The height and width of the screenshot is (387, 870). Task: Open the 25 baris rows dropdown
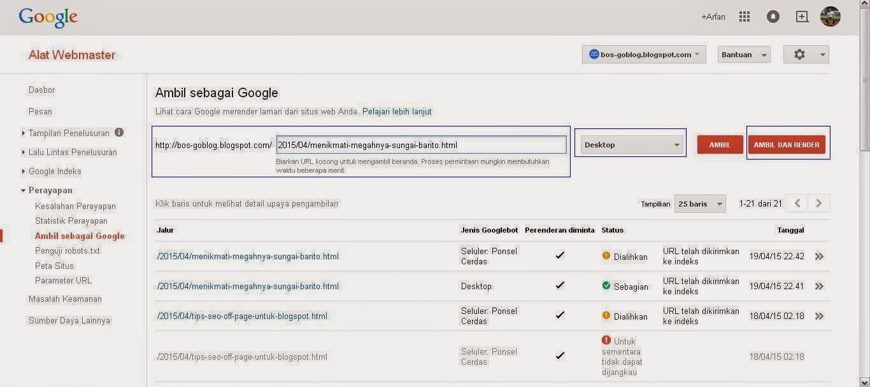[700, 204]
